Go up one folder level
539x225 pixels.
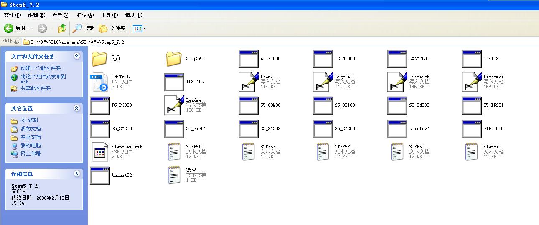pyautogui.click(x=62, y=28)
